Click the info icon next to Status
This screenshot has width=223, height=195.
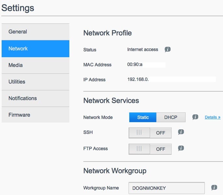(168, 50)
